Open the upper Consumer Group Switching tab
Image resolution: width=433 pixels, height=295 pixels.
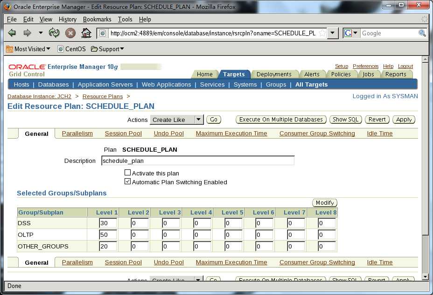click(317, 134)
